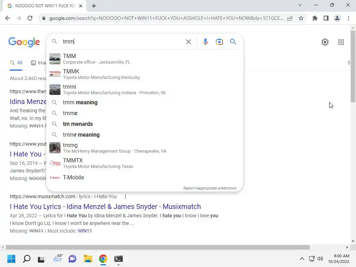The width and height of the screenshot is (356, 267).
Task: Go back to previous page
Action: pyautogui.click(x=8, y=18)
